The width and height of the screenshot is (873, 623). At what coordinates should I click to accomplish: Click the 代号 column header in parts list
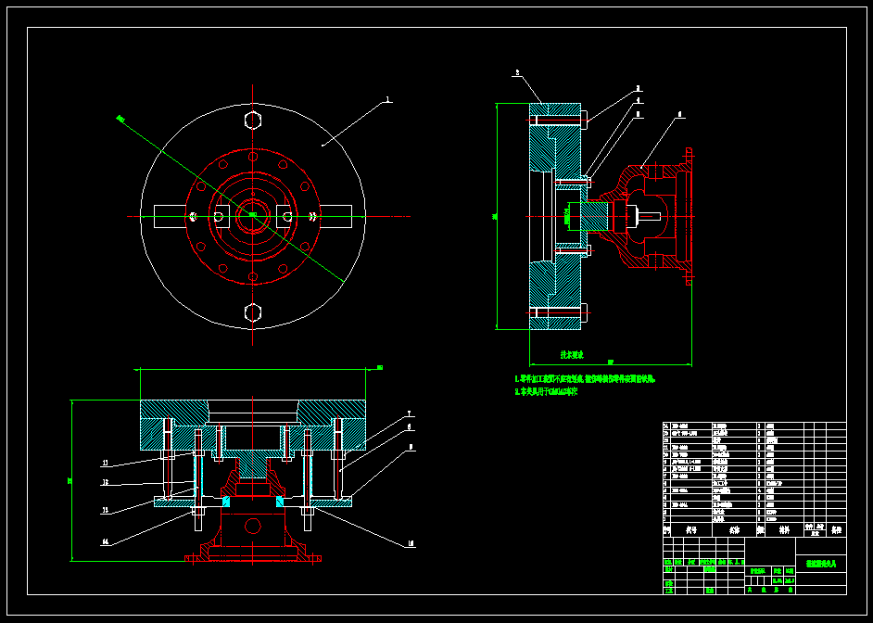(691, 530)
